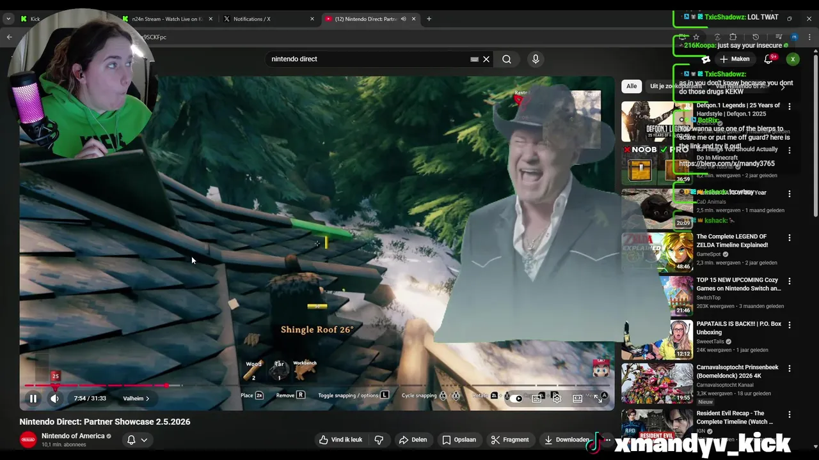Select the Alle filter chip
Screen dimensions: 819x460
tap(632, 86)
